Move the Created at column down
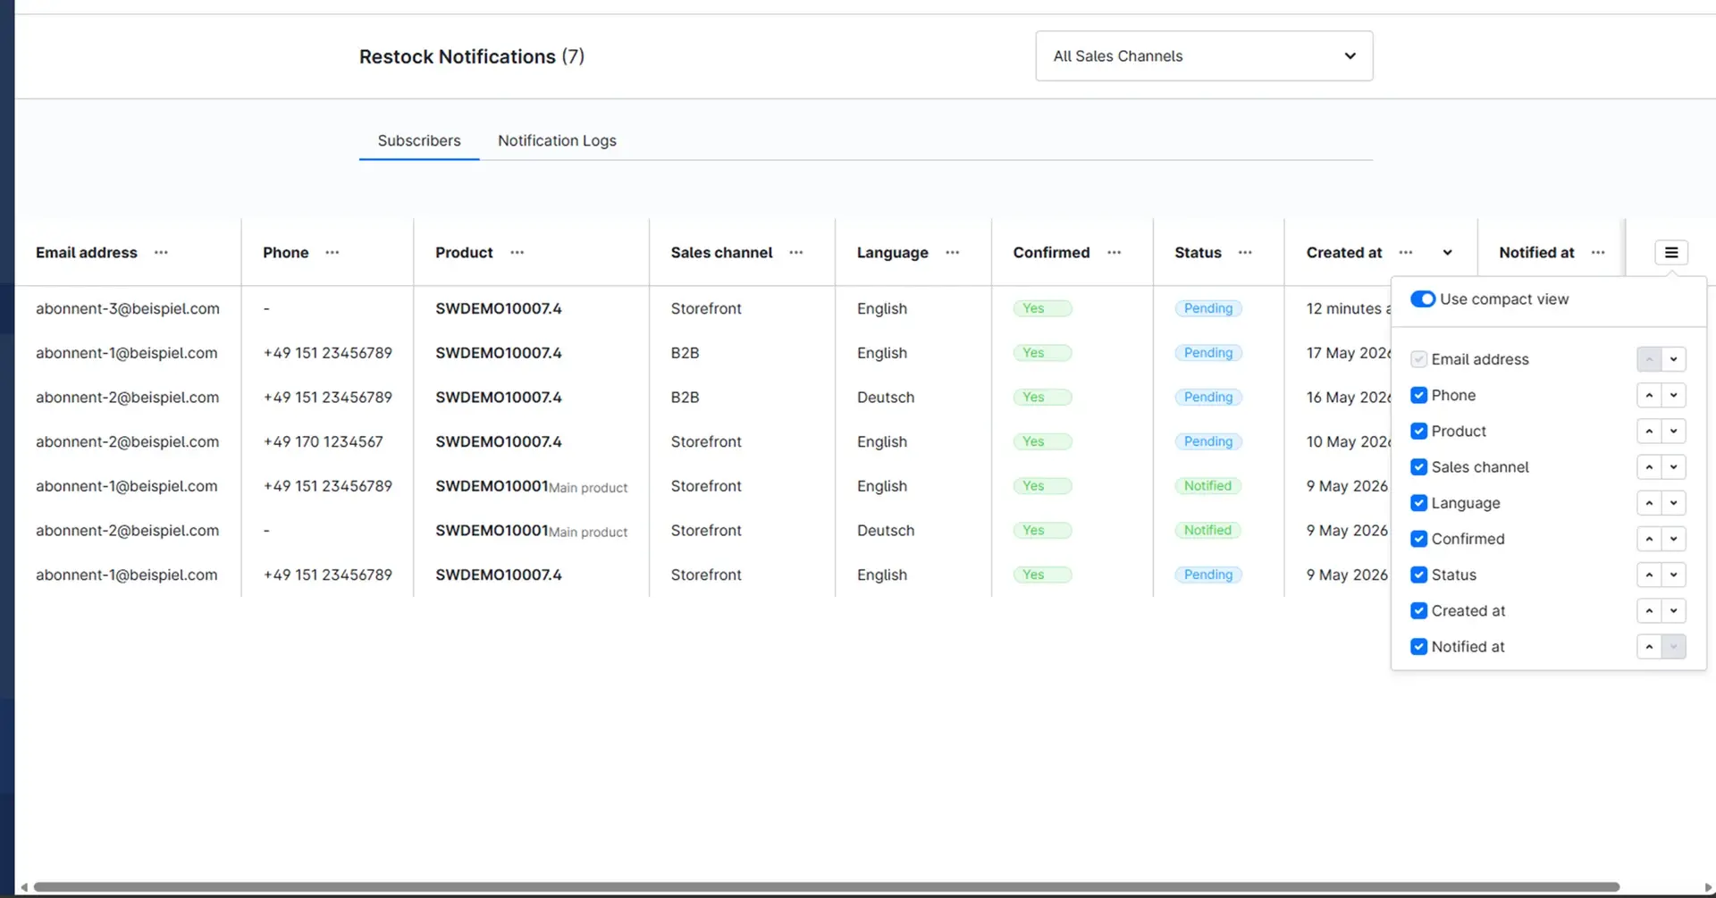 point(1674,610)
